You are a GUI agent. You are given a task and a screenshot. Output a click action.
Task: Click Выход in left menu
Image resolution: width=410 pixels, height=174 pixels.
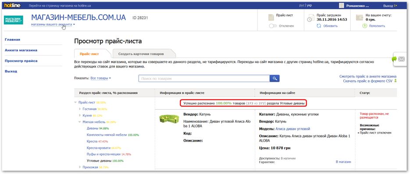coord(11,71)
